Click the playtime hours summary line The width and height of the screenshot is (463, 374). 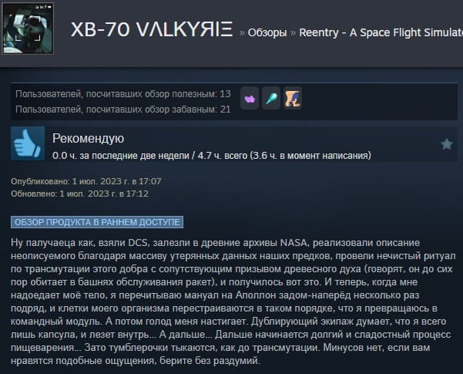[x=211, y=156]
